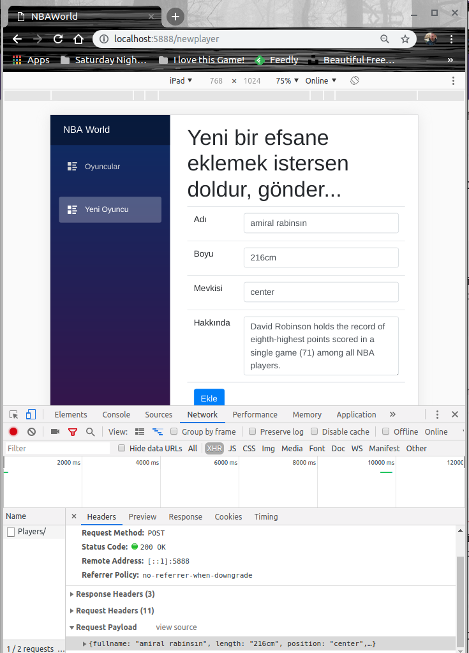Rotate the device orientation
The width and height of the screenshot is (469, 653).
click(x=355, y=80)
